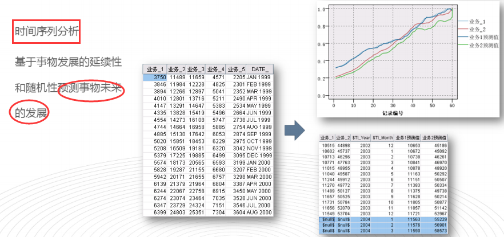Screen dimensions: 504x237
Task: Click the $TI_Year column header
Action: tap(361, 138)
